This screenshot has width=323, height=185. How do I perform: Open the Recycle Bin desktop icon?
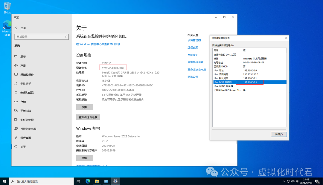(x=7, y=7)
